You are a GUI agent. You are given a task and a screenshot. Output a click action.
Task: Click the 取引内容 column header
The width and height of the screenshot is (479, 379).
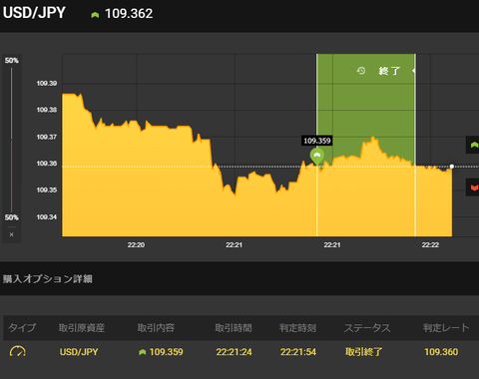(x=156, y=328)
